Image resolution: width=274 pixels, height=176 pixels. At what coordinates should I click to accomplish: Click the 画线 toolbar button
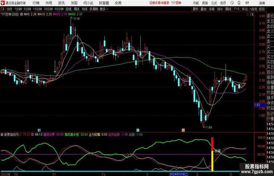[228, 9]
